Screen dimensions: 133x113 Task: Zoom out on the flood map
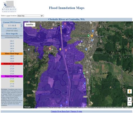[x=130, y=103]
